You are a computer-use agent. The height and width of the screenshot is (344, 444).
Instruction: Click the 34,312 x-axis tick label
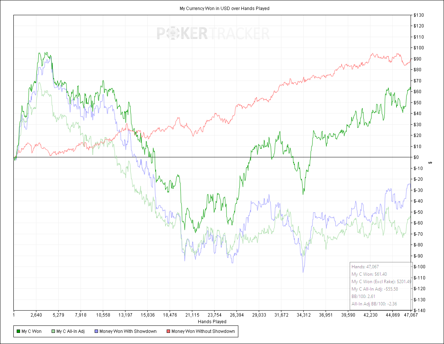point(304,315)
